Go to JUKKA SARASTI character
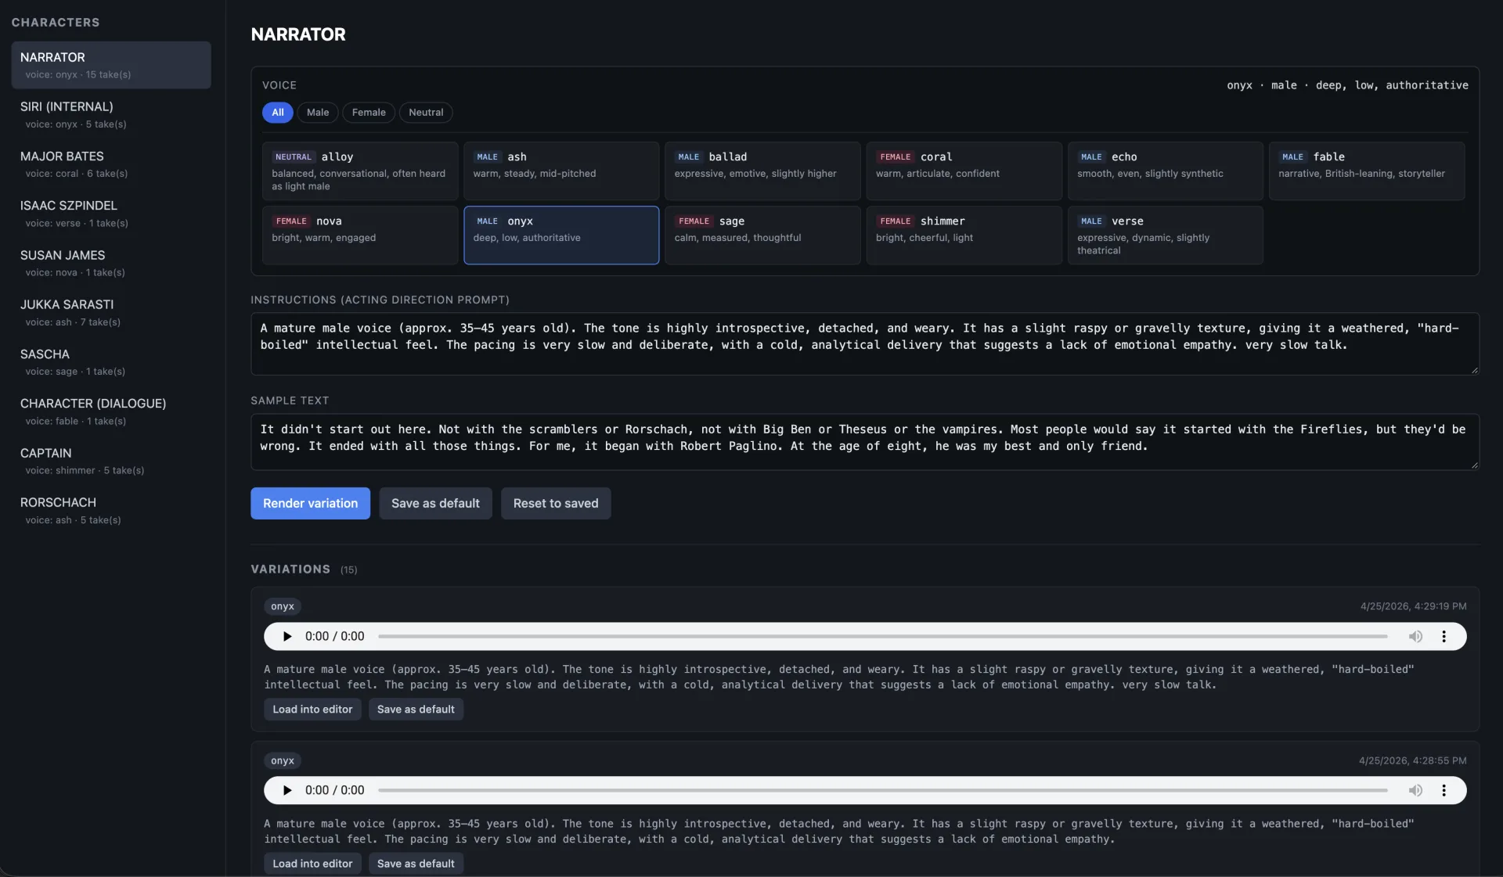The image size is (1503, 877). tap(111, 312)
